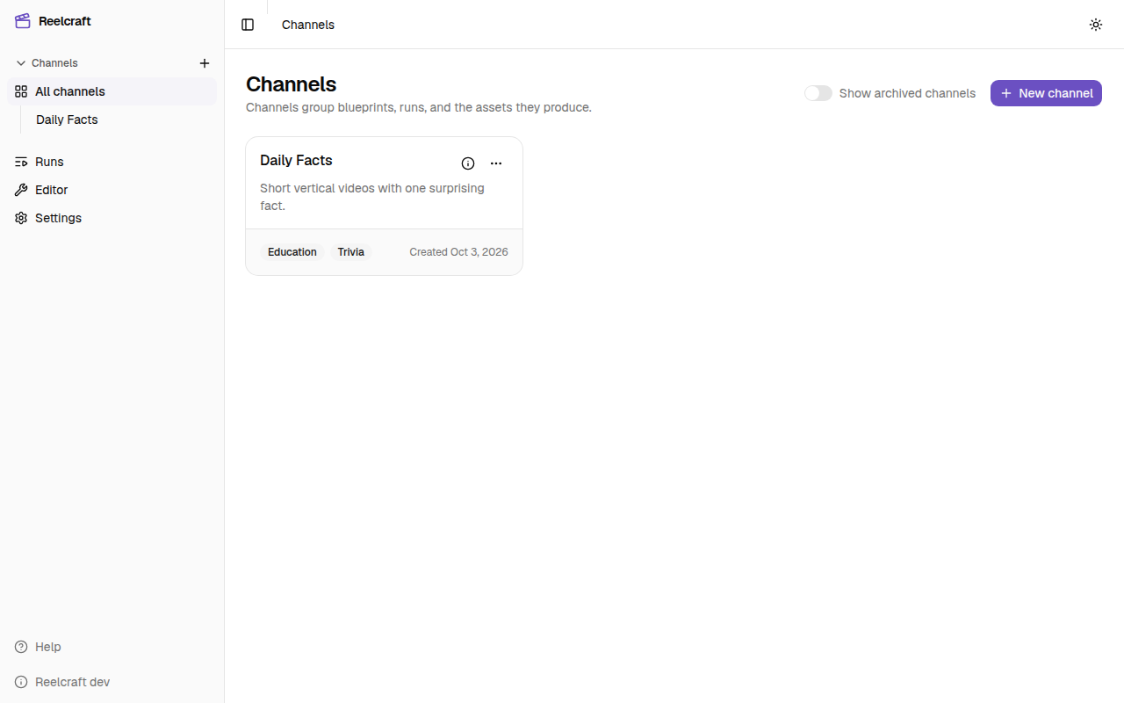Click the "Channels group blueprints" subtitle text
This screenshot has width=1124, height=703.
pyautogui.click(x=419, y=107)
